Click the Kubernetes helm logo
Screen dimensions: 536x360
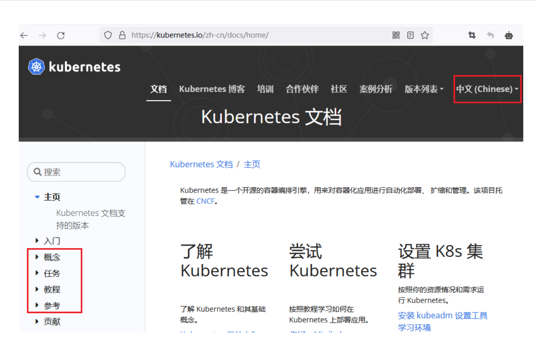(x=36, y=67)
